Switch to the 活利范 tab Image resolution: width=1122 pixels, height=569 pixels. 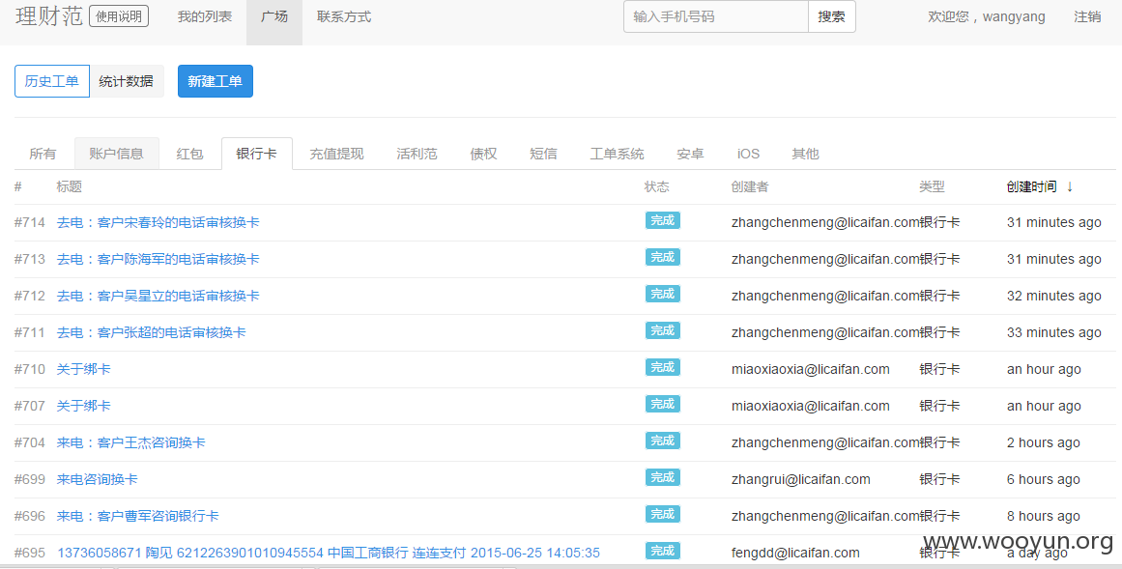(417, 154)
